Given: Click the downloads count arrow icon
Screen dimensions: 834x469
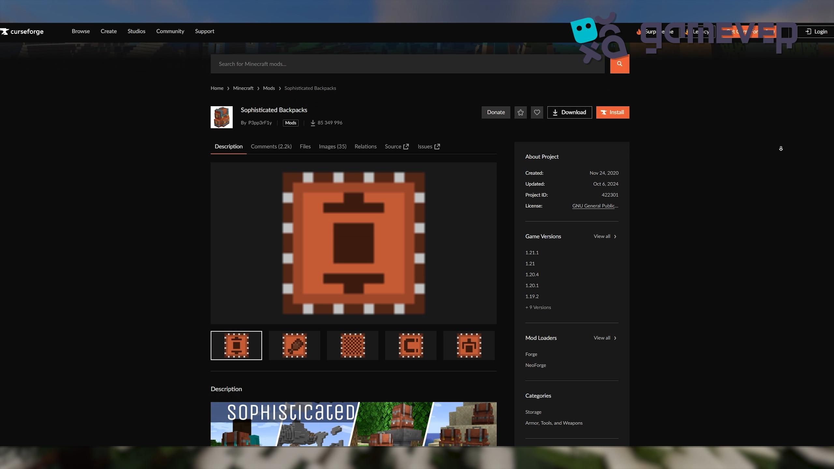Looking at the screenshot, I should pyautogui.click(x=313, y=123).
